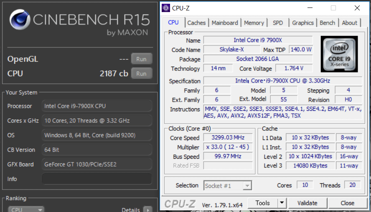Click the Stepping value 4

point(348,90)
